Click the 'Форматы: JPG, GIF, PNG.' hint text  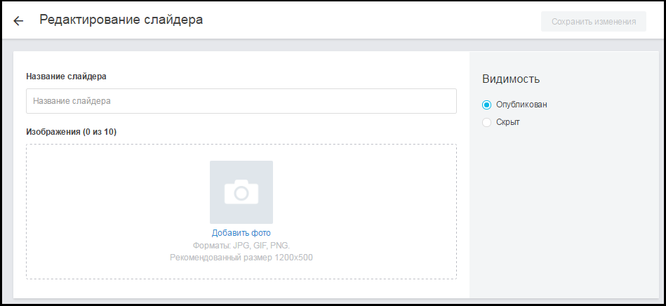(x=241, y=246)
